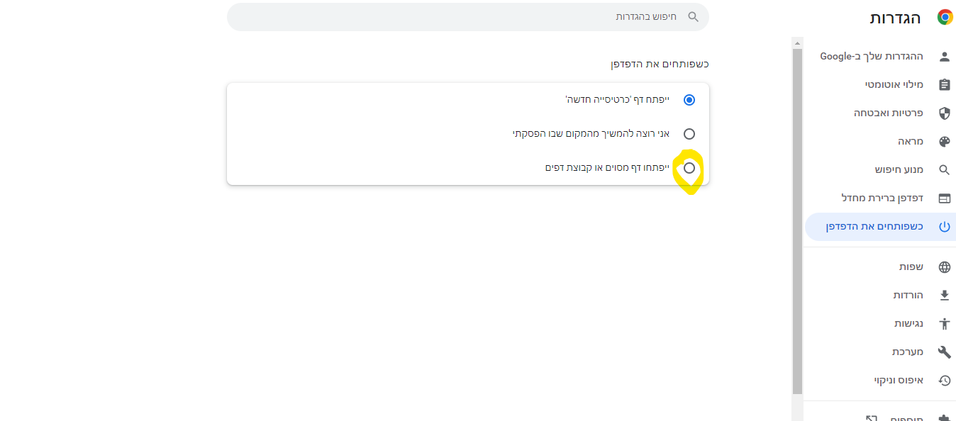This screenshot has height=421, width=956.
Task: Click the sidebar scrollbar up arrow
Action: pos(797,43)
